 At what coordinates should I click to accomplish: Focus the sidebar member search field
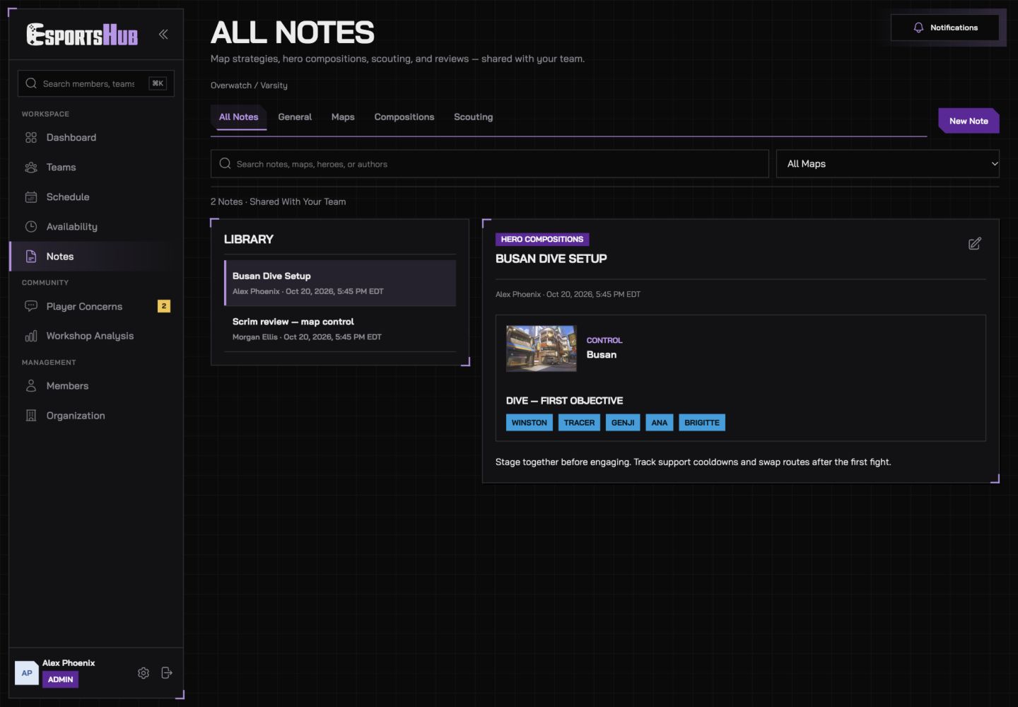pyautogui.click(x=96, y=83)
